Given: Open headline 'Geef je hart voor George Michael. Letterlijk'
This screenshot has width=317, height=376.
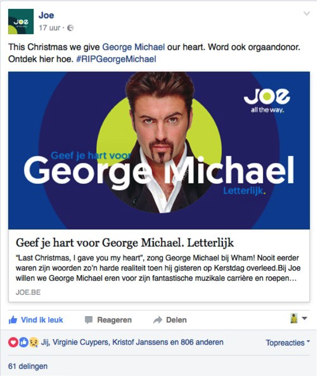Looking at the screenshot, I should 125,243.
